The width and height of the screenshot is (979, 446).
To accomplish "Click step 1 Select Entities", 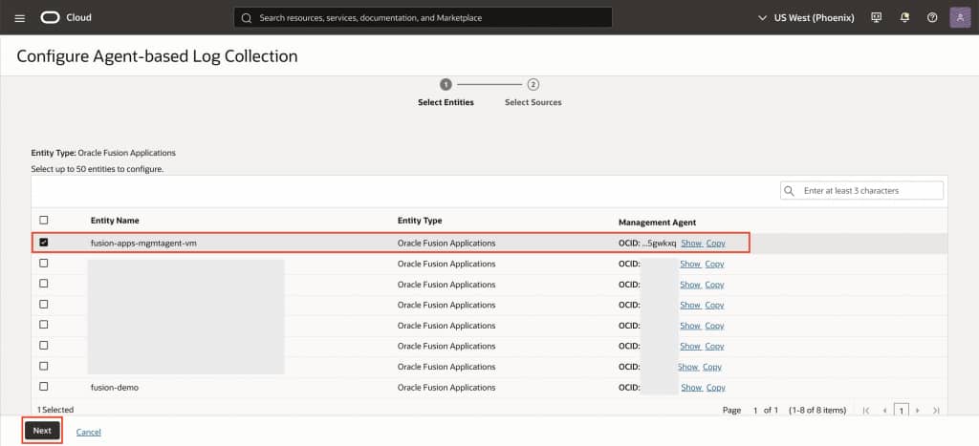I will 446,93.
